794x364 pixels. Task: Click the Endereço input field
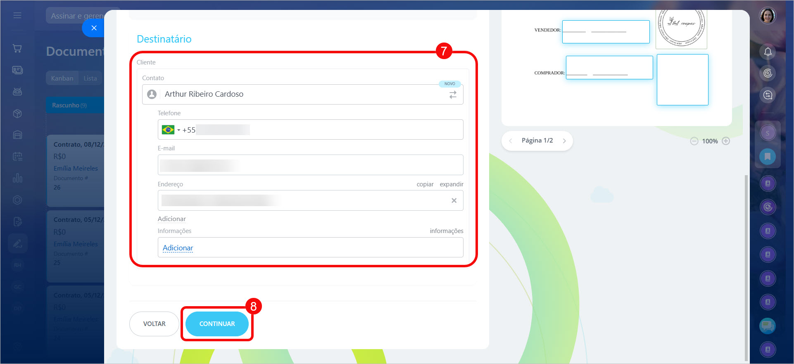[310, 200]
